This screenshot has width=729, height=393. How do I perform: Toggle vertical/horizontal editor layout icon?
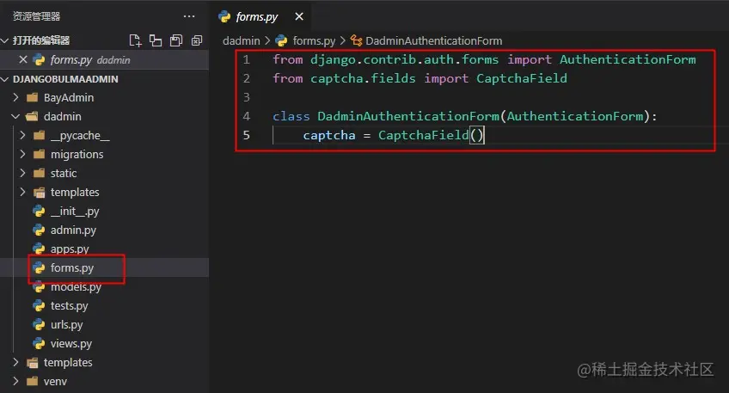pyautogui.click(x=156, y=40)
